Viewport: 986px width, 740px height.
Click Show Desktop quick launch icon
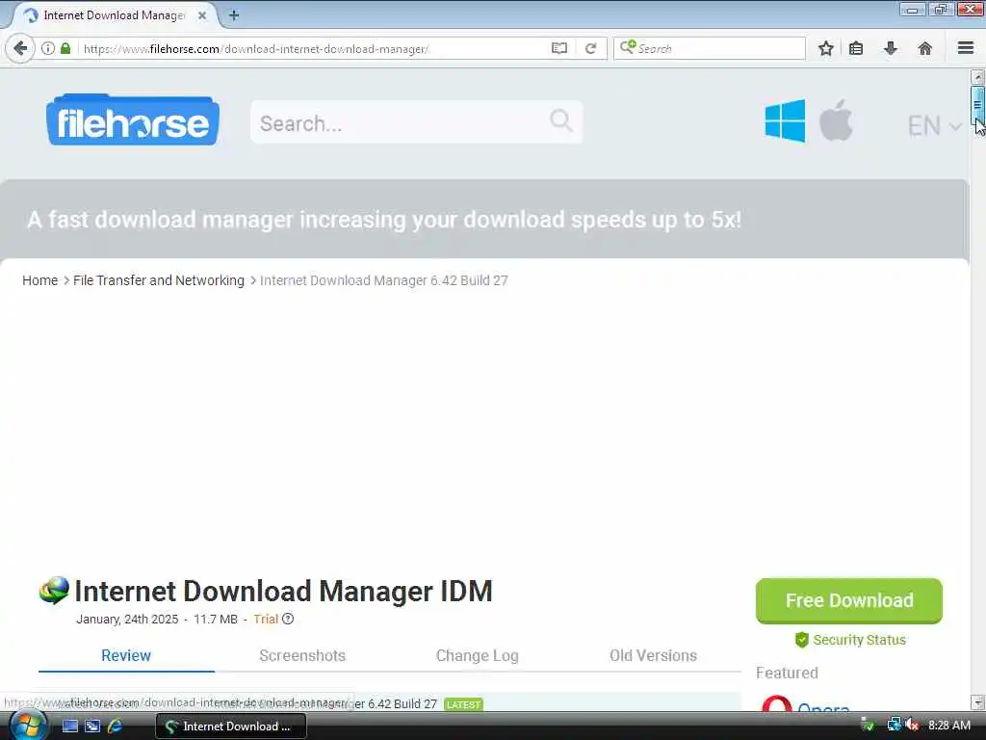(69, 727)
